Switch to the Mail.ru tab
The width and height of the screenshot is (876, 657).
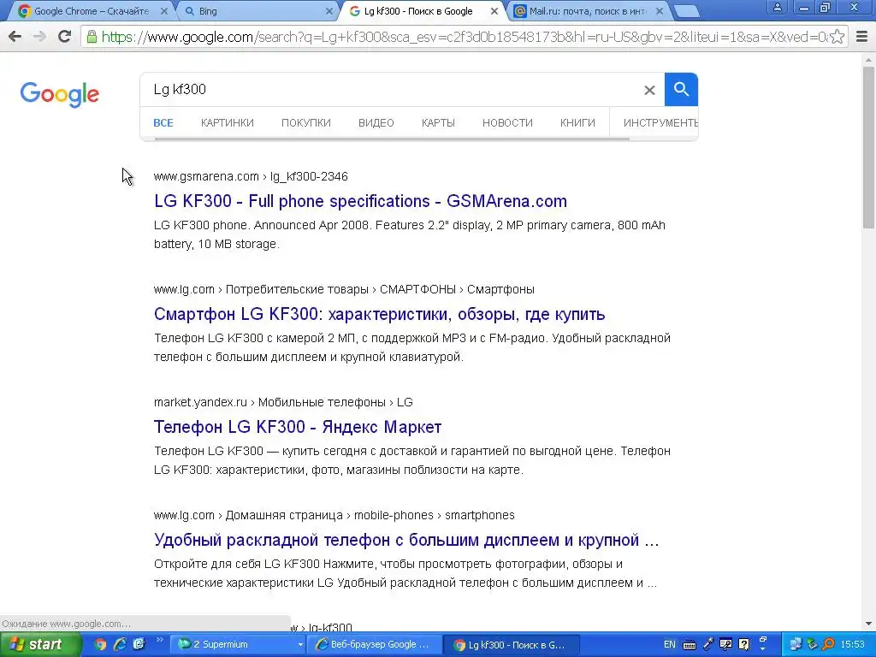point(587,11)
